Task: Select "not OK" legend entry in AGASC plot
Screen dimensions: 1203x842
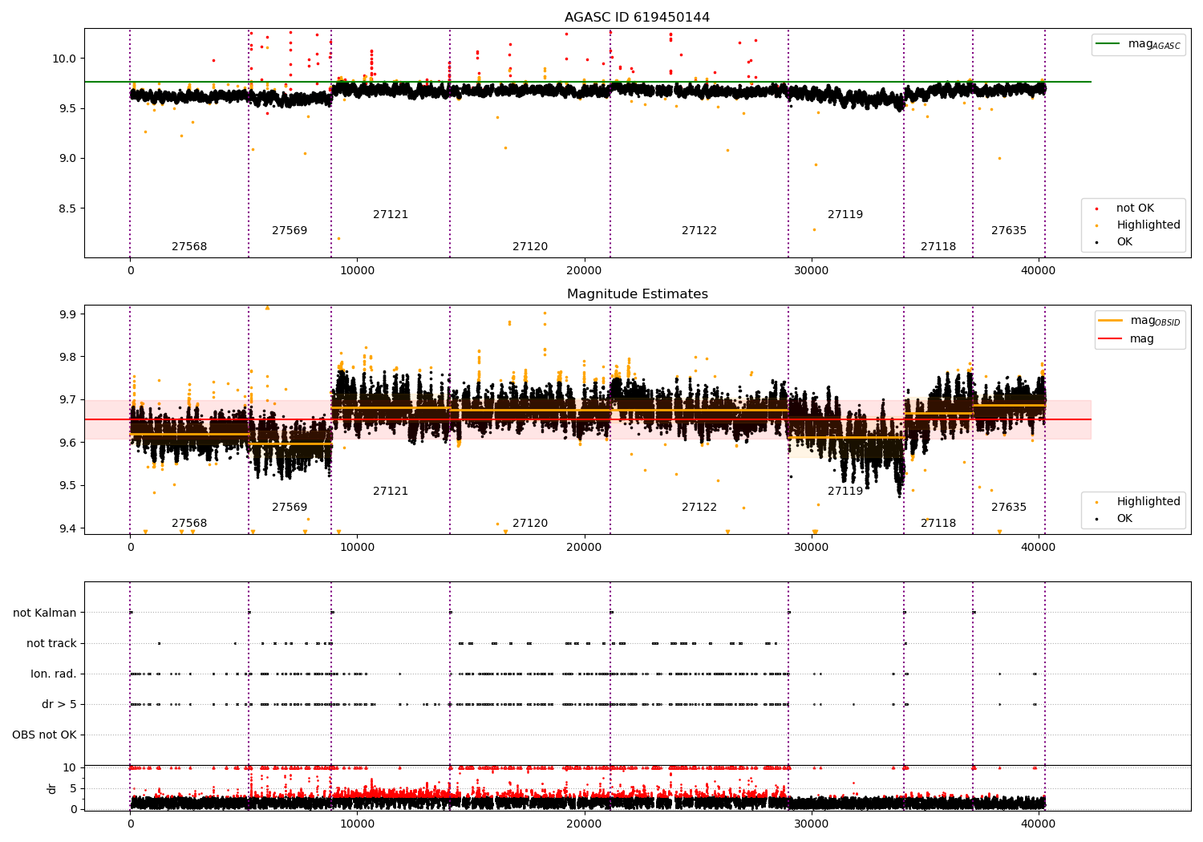Action: (x=1135, y=208)
